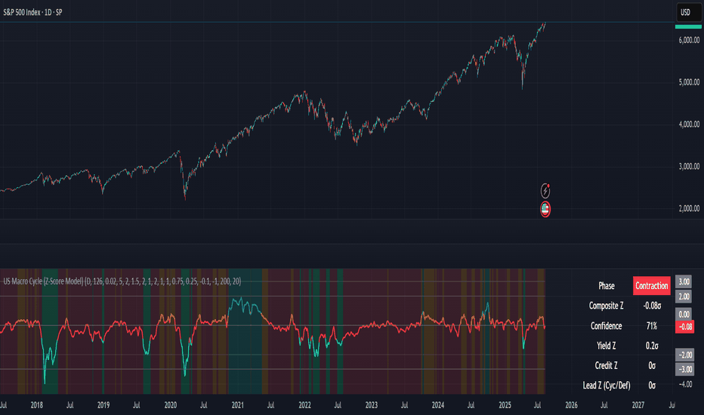This screenshot has width=704, height=415.
Task: Click the -3.00 level label on indicator scale
Action: coord(684,369)
